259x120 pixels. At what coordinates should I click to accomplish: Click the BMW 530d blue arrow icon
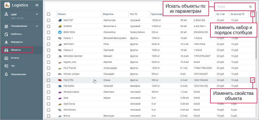tap(60, 32)
